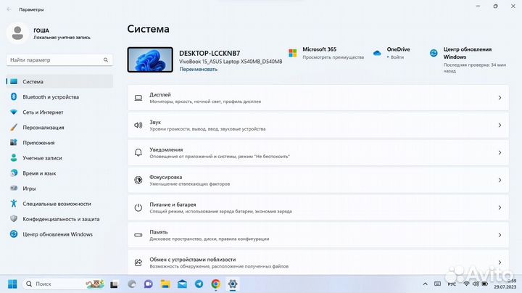Click the DESKTOP-LCCKNB7 device name

point(210,53)
